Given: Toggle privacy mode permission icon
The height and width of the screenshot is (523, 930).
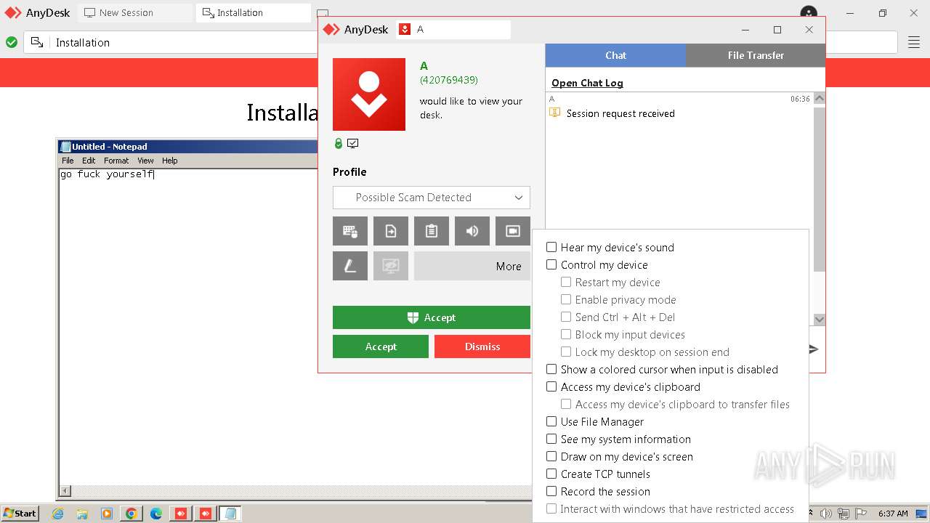Looking at the screenshot, I should click(x=391, y=266).
